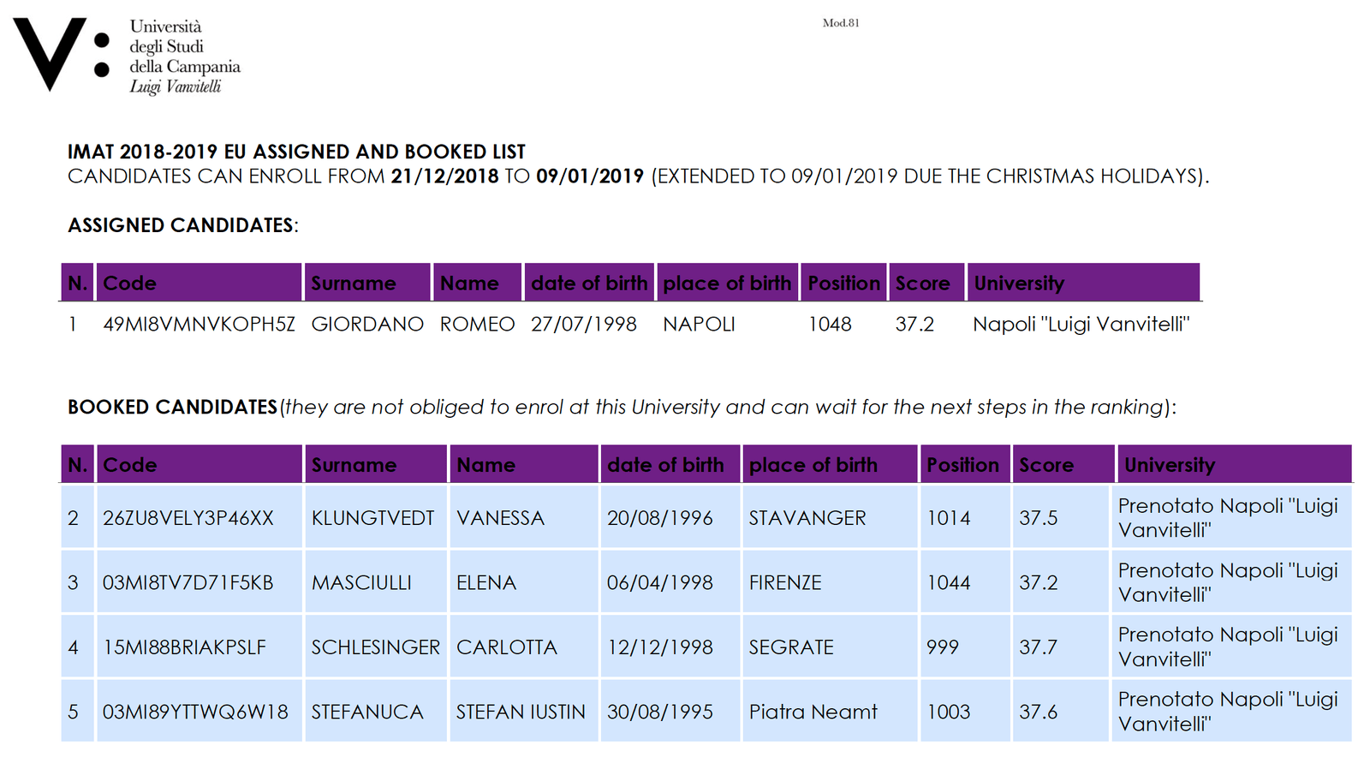Click the Mod.81 label at top

(x=840, y=23)
